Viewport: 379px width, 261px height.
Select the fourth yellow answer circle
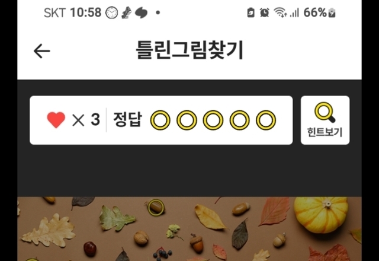pos(239,120)
